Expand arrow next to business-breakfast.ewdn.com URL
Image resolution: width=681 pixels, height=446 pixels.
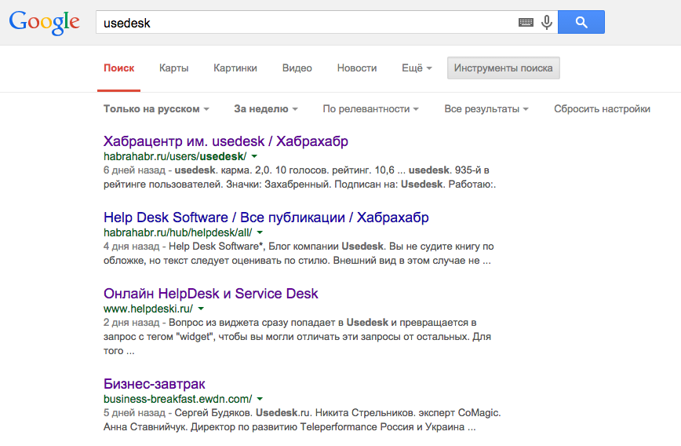click(x=260, y=399)
